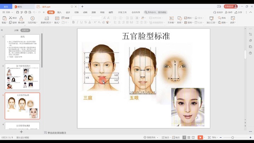Viewport: 254px width, 143px height.
Task: Toggle Subscript formatting
Action: click(x=99, y=22)
